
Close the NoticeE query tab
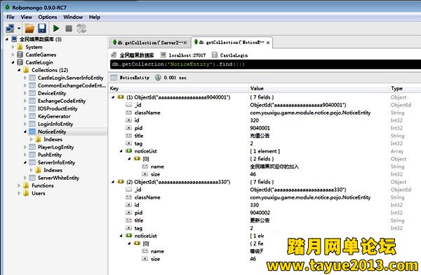(268, 43)
